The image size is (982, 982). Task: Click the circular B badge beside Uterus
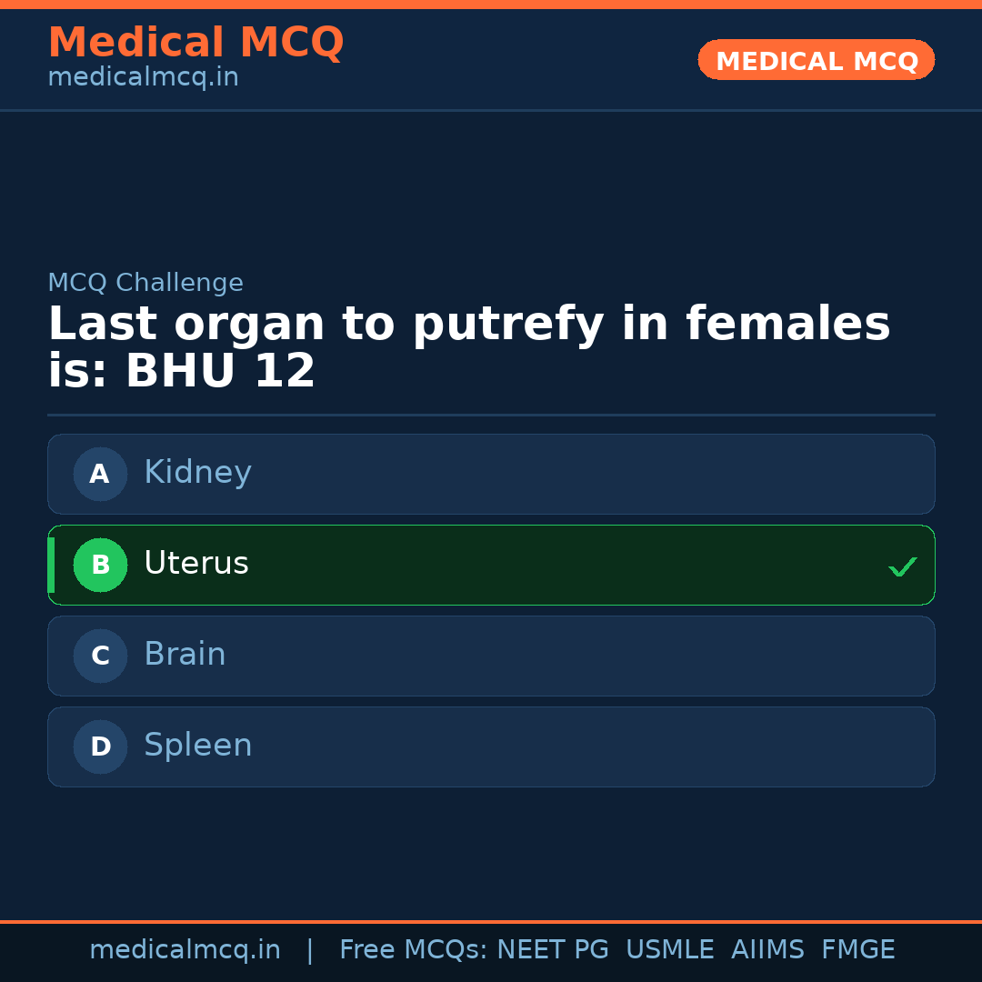click(100, 565)
